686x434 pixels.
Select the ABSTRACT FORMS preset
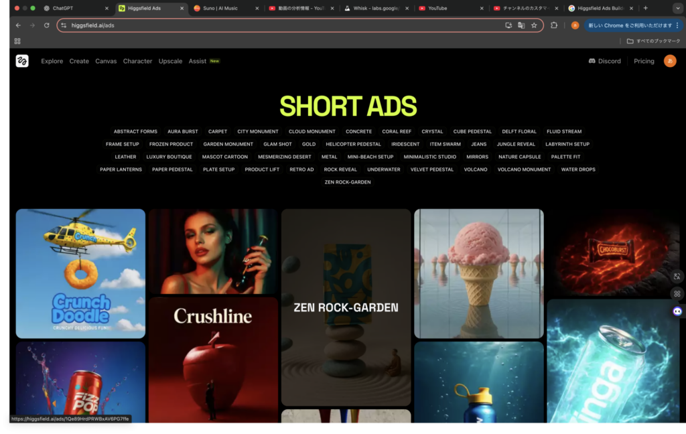tap(135, 131)
